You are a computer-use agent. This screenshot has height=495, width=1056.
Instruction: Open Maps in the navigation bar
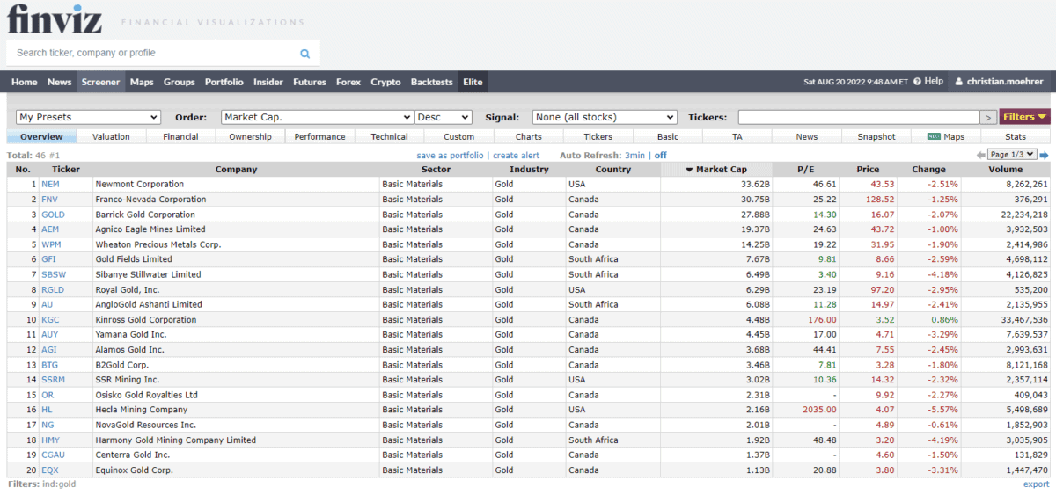142,82
